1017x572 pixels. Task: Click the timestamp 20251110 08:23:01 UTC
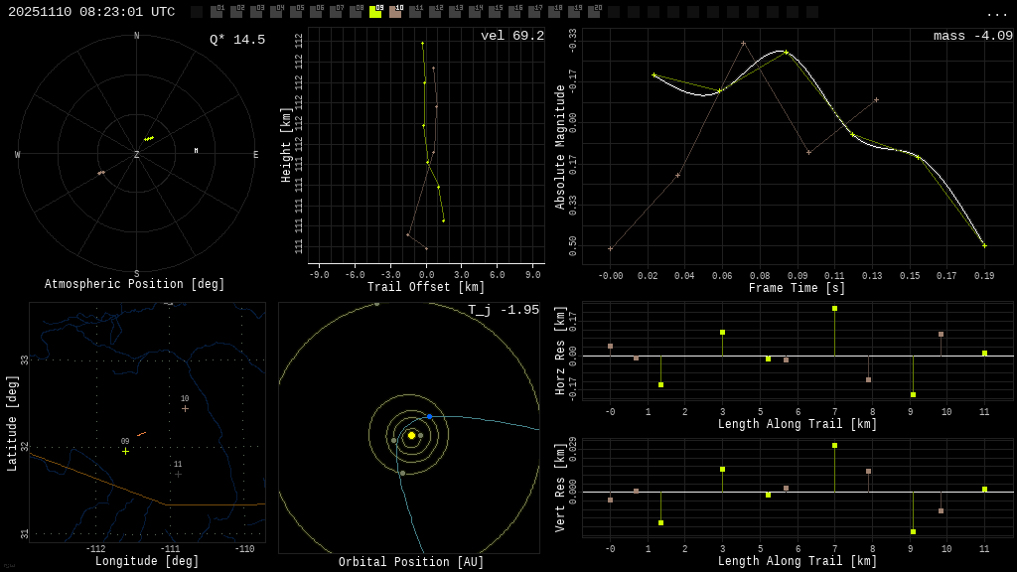[91, 12]
